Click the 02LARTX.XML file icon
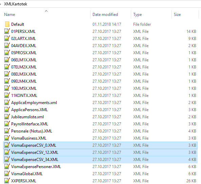201x184 pixels. (7, 38)
